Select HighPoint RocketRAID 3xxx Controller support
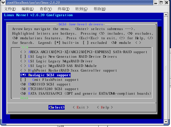The width and height of the screenshot is (171, 127). click(x=72, y=70)
